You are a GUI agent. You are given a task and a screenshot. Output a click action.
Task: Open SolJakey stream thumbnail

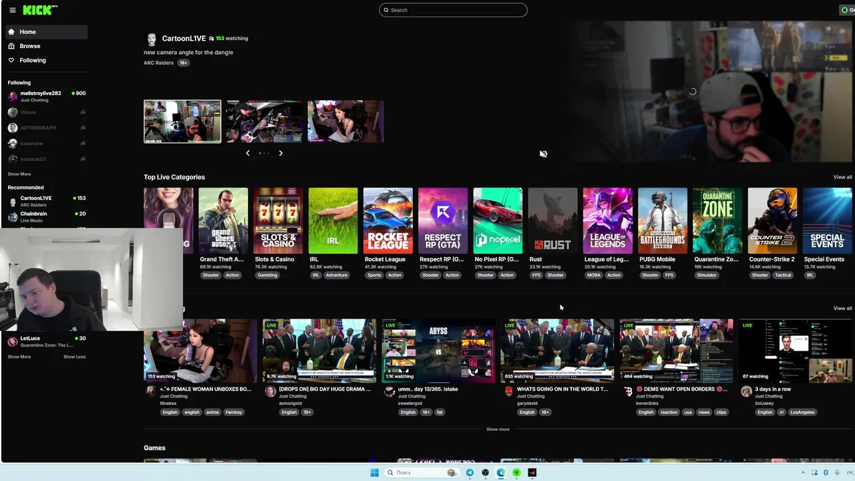[x=795, y=351]
